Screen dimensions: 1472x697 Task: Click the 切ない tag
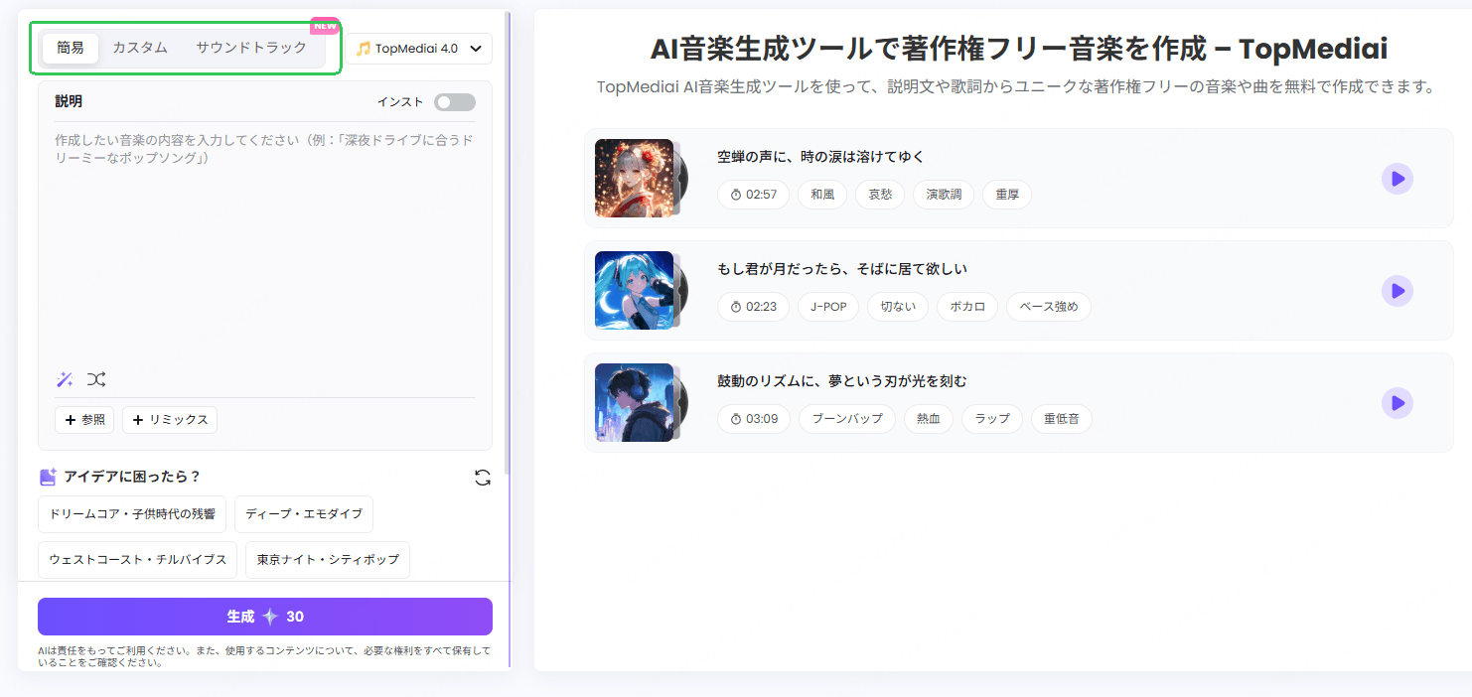tap(898, 307)
